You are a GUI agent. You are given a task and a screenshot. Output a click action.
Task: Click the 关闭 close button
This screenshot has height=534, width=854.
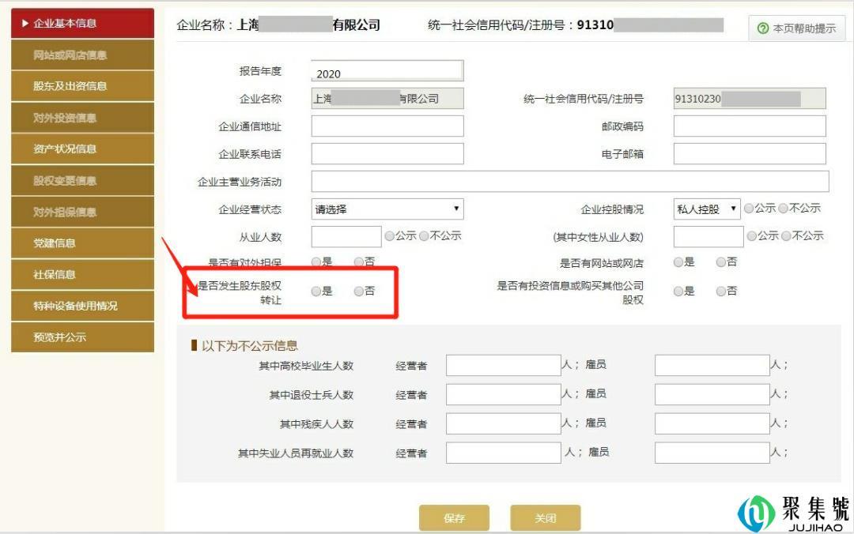coord(545,517)
